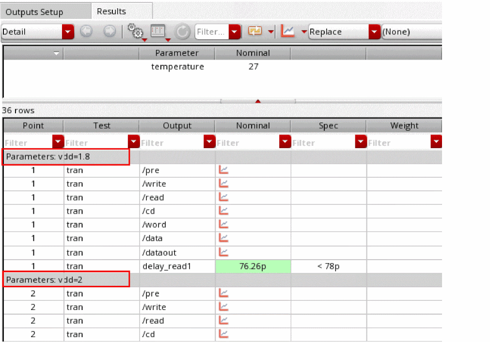The height and width of the screenshot is (342, 490).
Task: Click the Nominal column header in results
Action: pos(253,125)
